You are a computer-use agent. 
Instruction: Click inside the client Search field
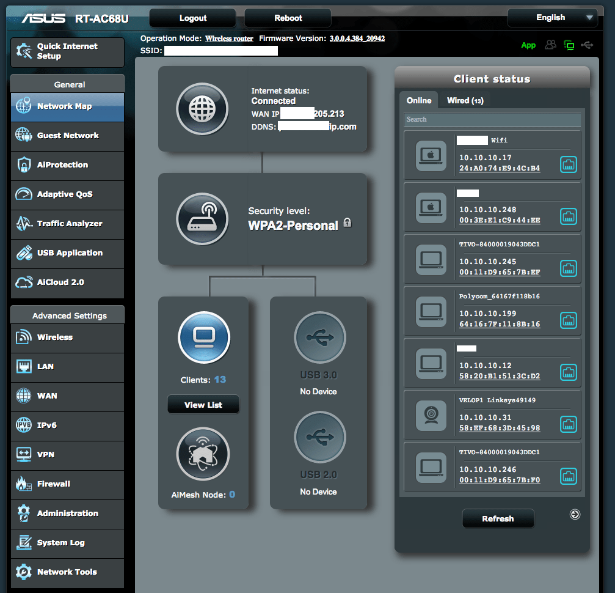(x=492, y=120)
